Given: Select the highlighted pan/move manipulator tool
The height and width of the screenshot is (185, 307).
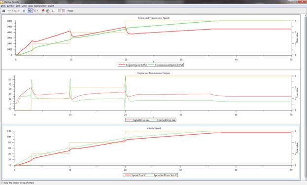Looking at the screenshot, I should pyautogui.click(x=30, y=11).
